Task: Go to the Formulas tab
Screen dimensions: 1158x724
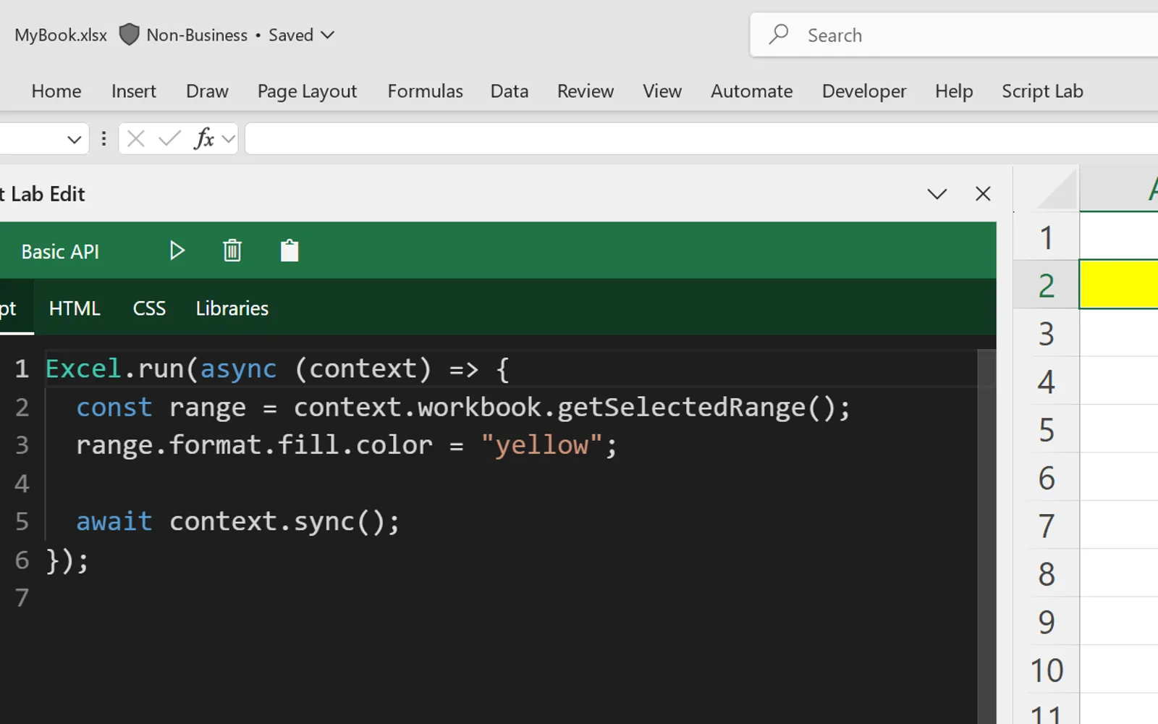Action: coord(426,91)
